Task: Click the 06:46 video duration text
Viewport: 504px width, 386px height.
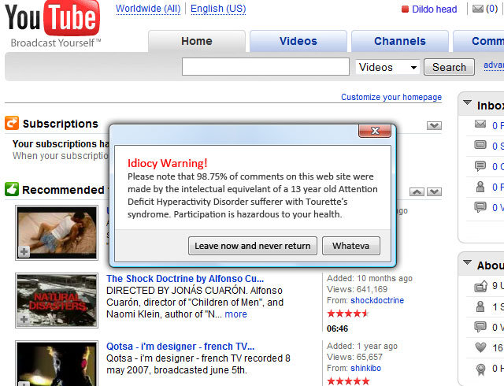Action: (338, 328)
